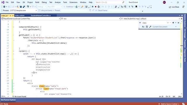This screenshot has width=187, height=105.
Task: Click the Find input field containing 'class'
Action: [x=154, y=23]
